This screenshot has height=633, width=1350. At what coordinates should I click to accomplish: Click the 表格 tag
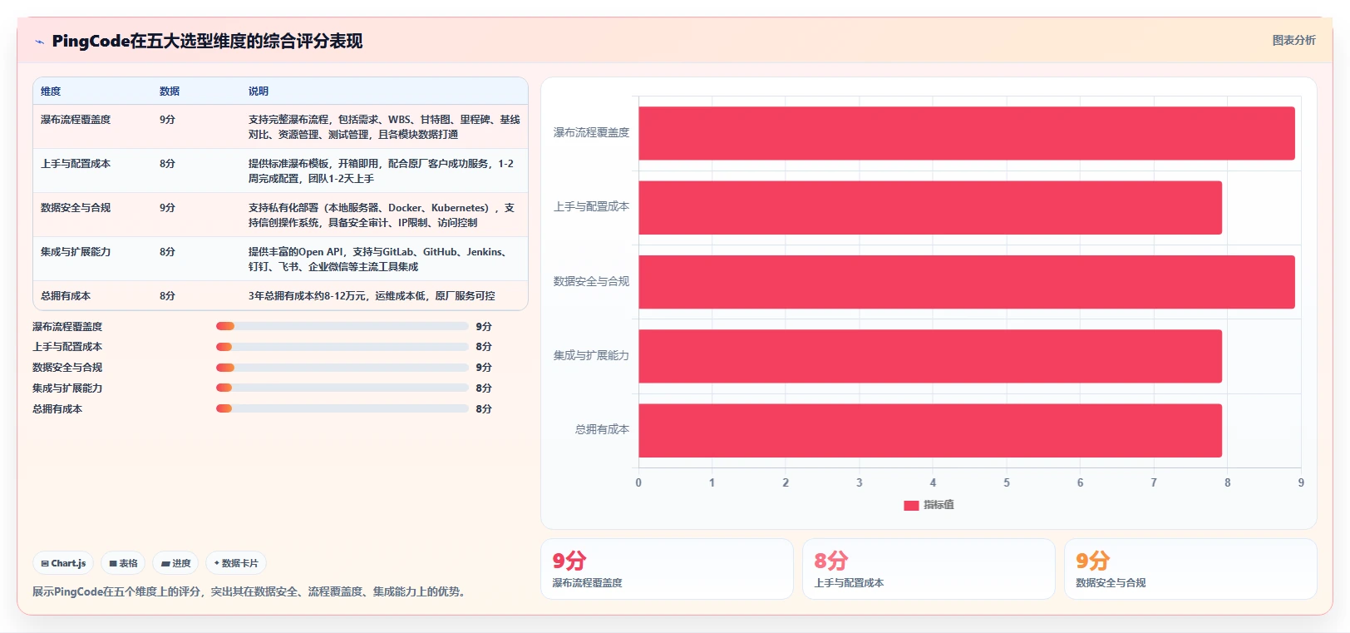123,563
